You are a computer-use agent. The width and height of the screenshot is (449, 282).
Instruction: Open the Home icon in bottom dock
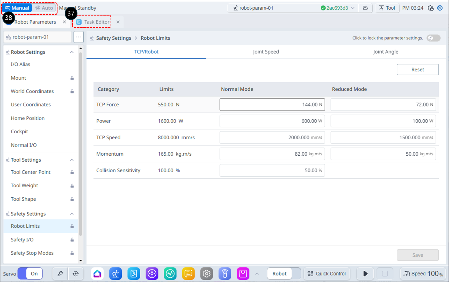coord(97,273)
